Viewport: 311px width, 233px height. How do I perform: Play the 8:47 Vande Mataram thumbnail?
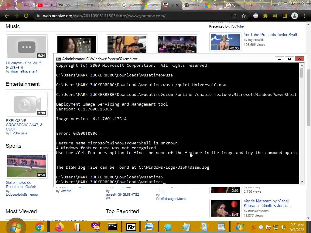(x=225, y=208)
